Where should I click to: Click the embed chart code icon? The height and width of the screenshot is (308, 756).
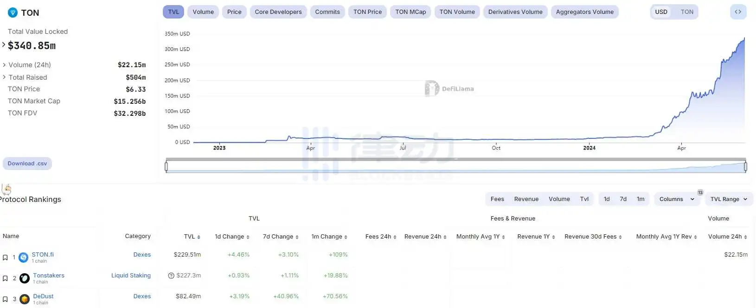point(738,12)
